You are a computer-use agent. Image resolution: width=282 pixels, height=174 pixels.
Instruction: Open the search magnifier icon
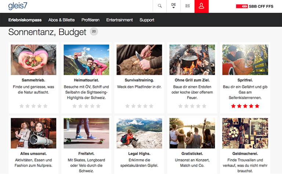click(x=159, y=6)
